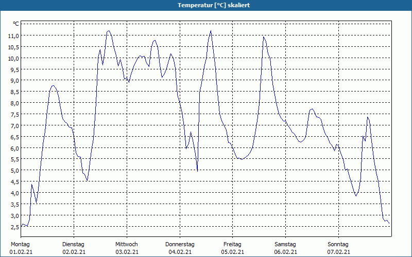Click the '04.02.21' date label
This screenshot has height=257, width=412.
(180, 252)
